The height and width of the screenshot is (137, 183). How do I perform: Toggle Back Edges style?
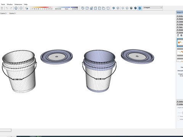click(118, 8)
